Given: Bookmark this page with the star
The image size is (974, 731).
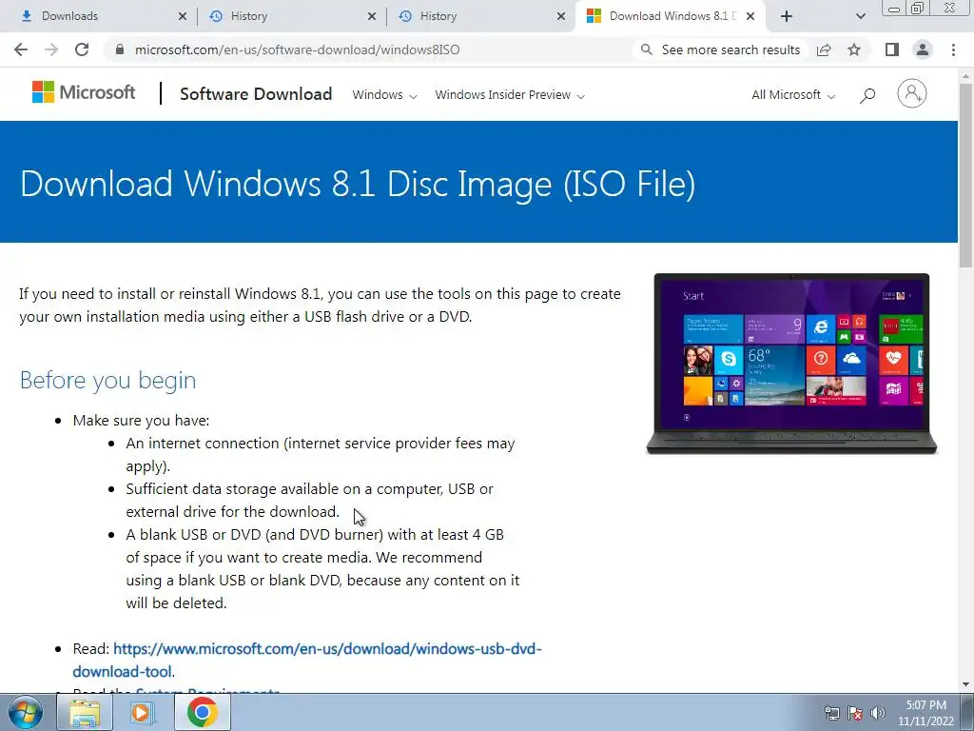Looking at the screenshot, I should click(854, 49).
